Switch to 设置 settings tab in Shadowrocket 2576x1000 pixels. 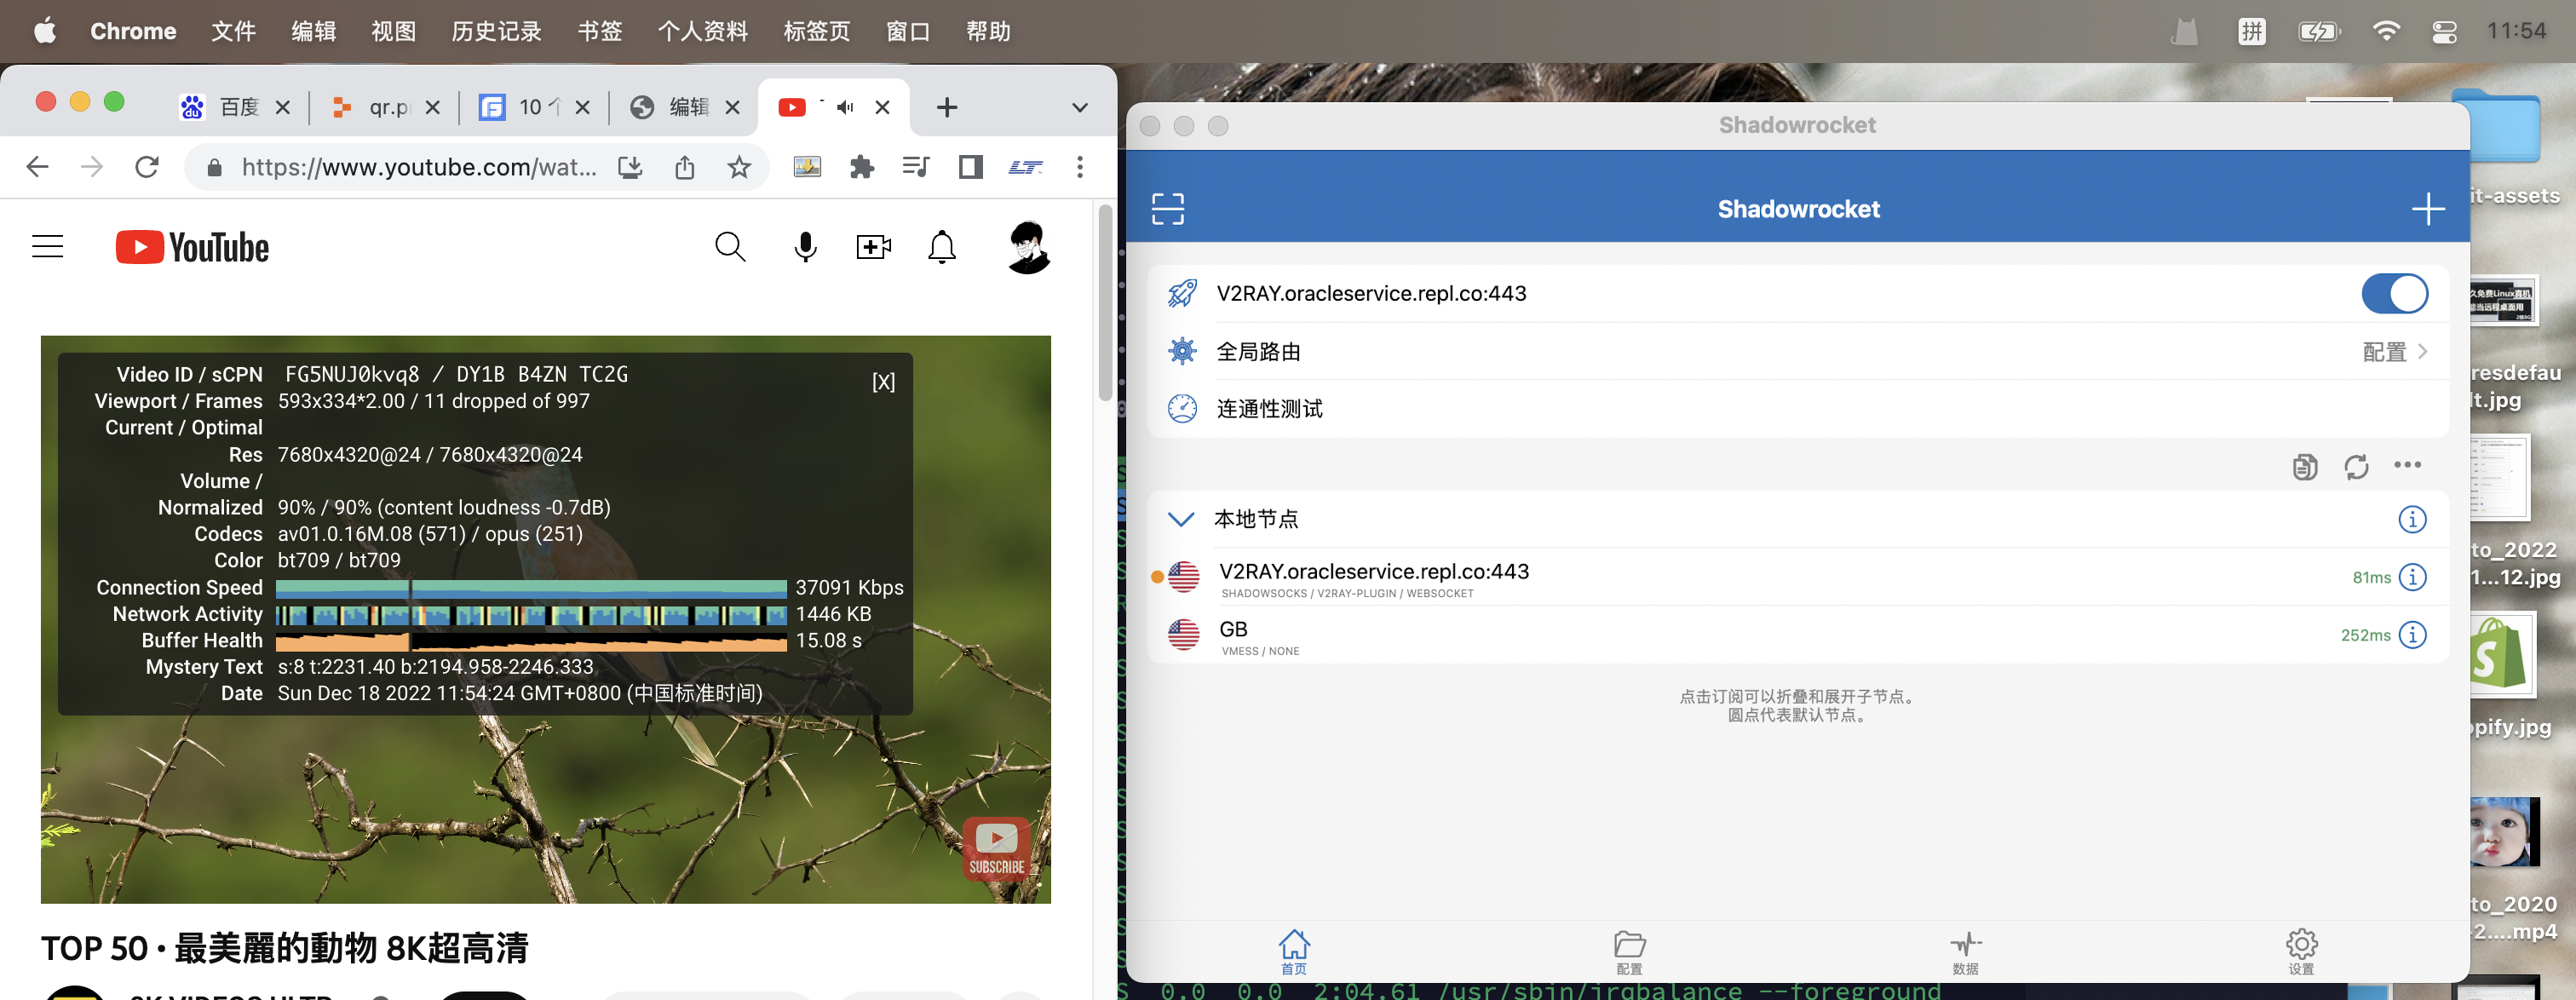pyautogui.click(x=2301, y=952)
